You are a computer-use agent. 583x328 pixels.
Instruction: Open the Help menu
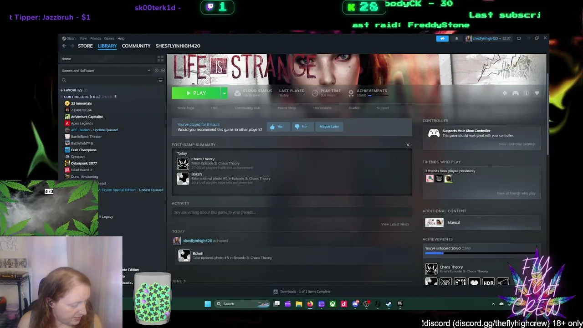pos(121,38)
